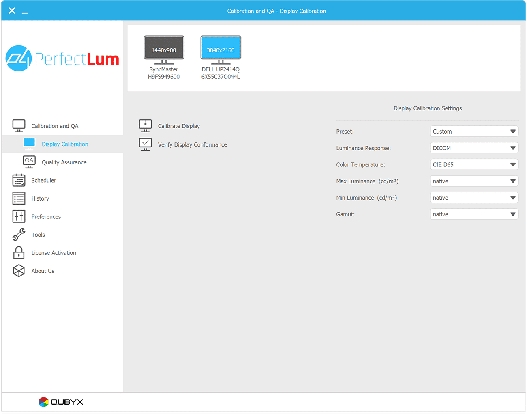The image size is (527, 414).
Task: Open the History page
Action: point(40,198)
